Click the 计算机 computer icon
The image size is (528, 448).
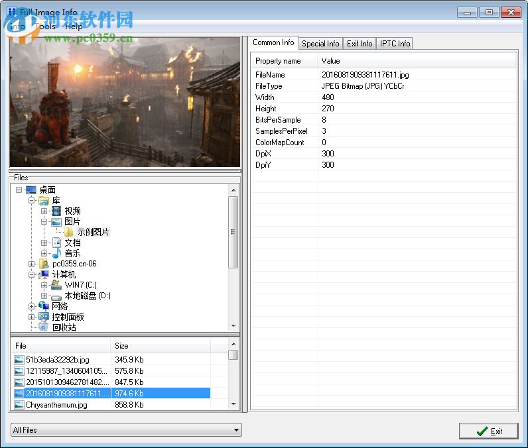(x=44, y=274)
